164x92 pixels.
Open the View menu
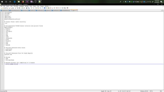tap(11, 6)
